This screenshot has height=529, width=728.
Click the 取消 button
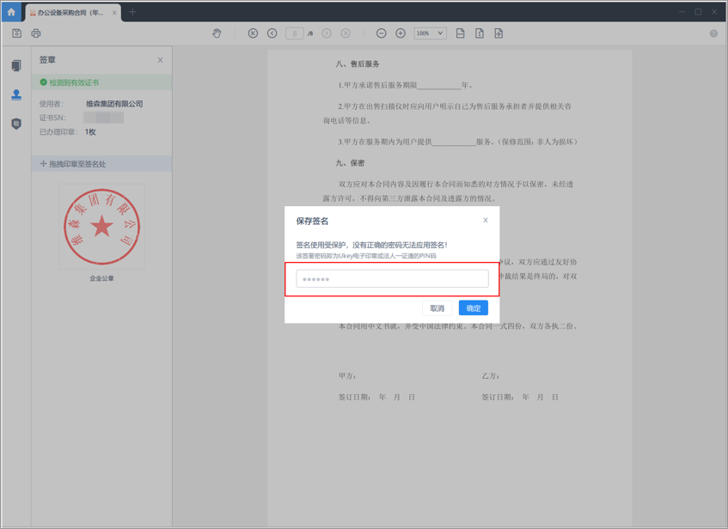(x=437, y=308)
